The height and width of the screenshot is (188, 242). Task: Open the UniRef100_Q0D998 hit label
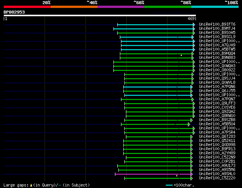point(217,145)
